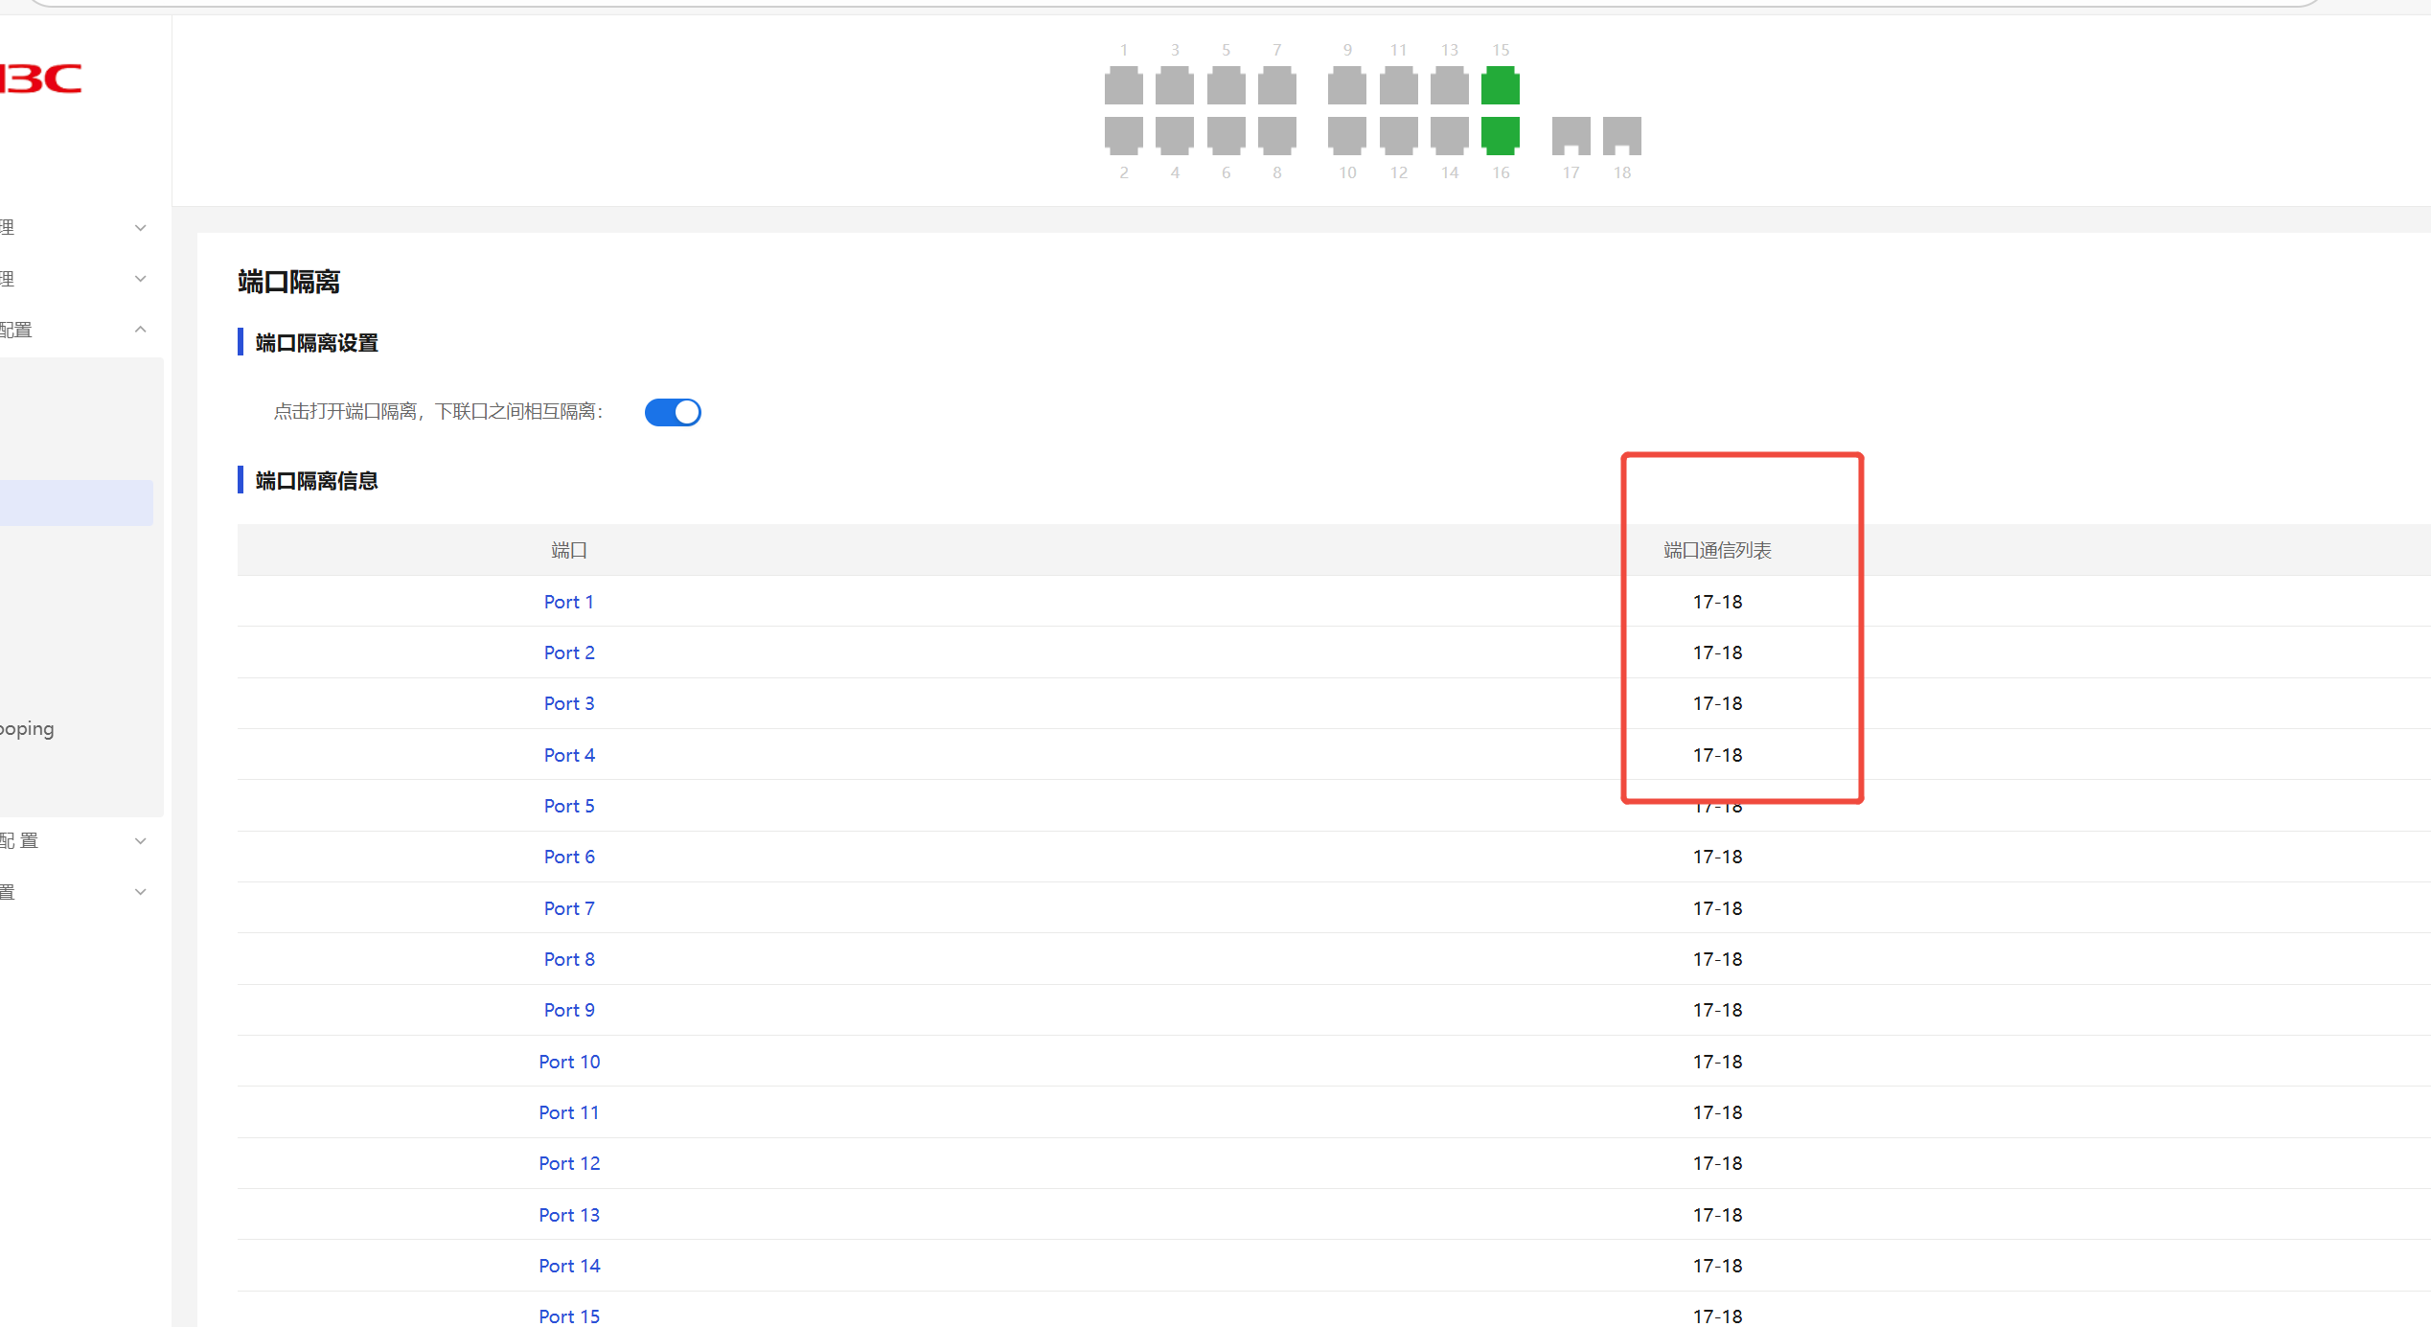Click port 9 icon in panel
The image size is (2431, 1327).
pyautogui.click(x=1346, y=85)
